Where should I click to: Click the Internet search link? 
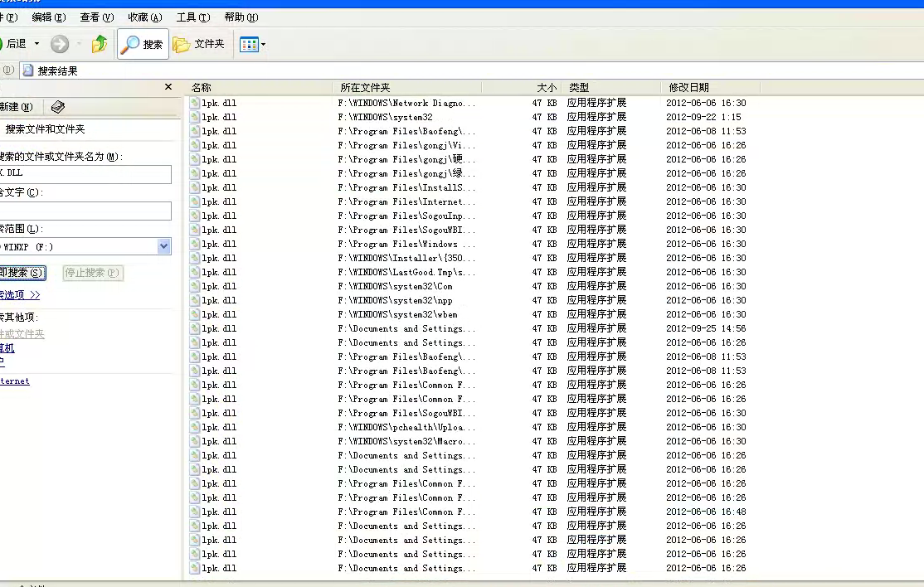click(x=15, y=381)
